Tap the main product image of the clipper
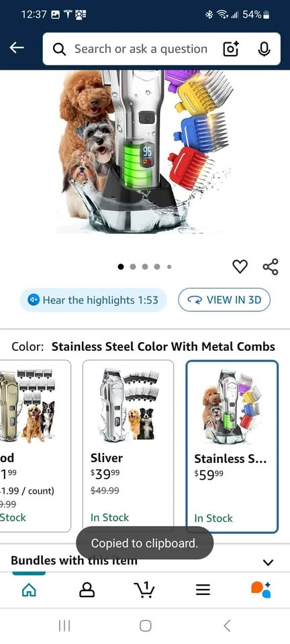 [146, 152]
